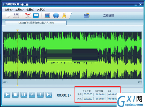Open the 设置(S) menu
Screen dimensions: 145x107
30,10
